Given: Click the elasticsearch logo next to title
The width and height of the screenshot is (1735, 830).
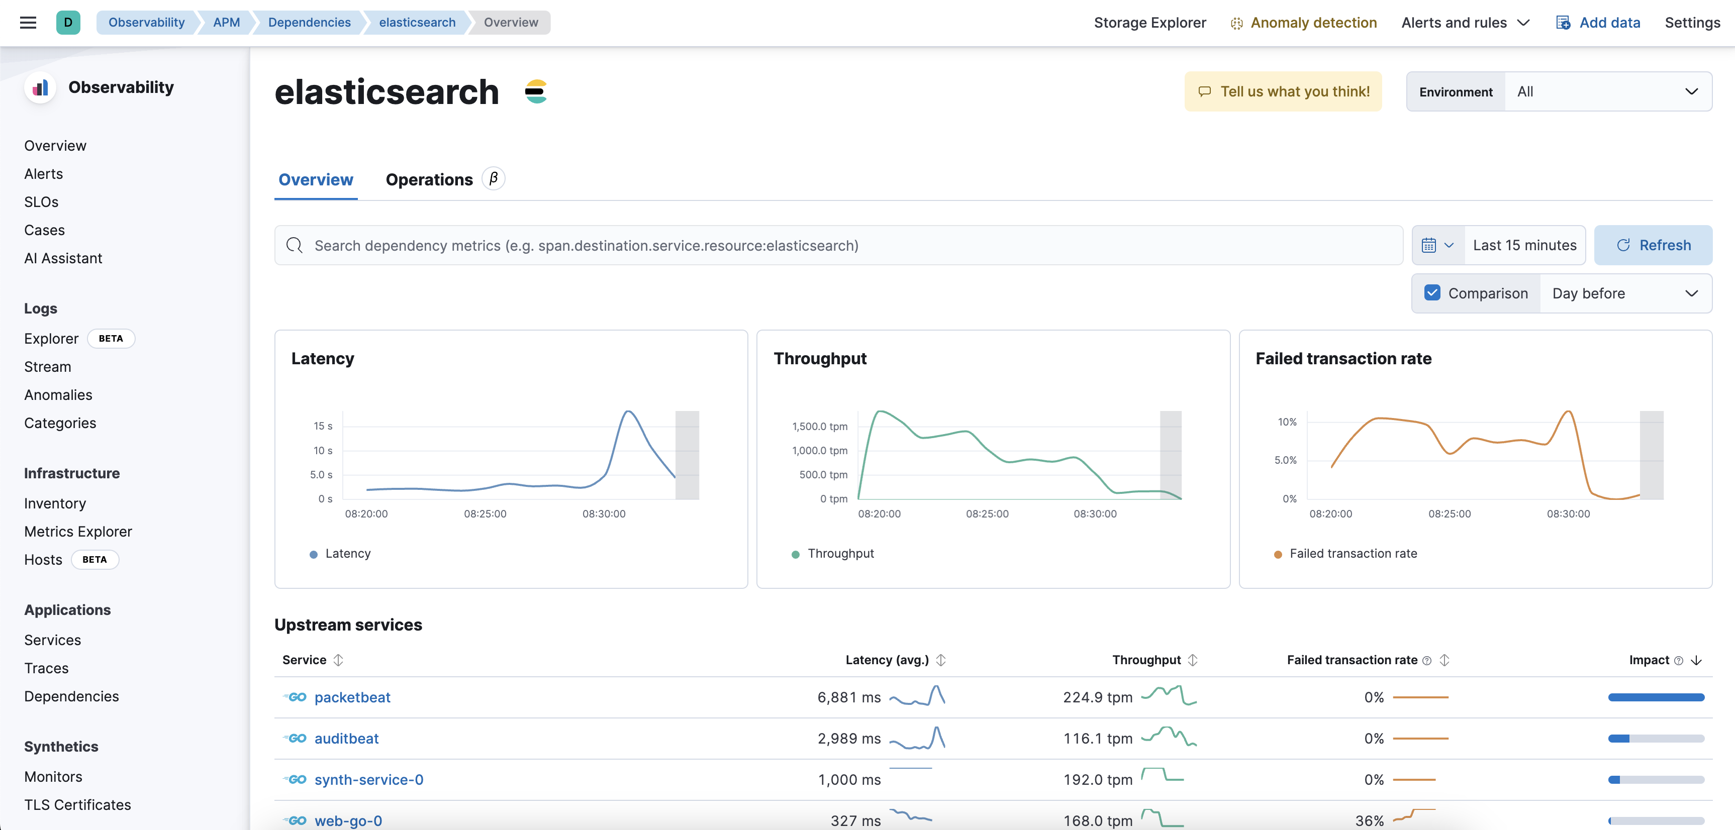Looking at the screenshot, I should click(x=536, y=91).
